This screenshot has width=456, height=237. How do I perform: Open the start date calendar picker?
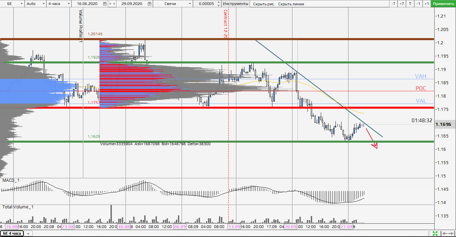coord(105,4)
